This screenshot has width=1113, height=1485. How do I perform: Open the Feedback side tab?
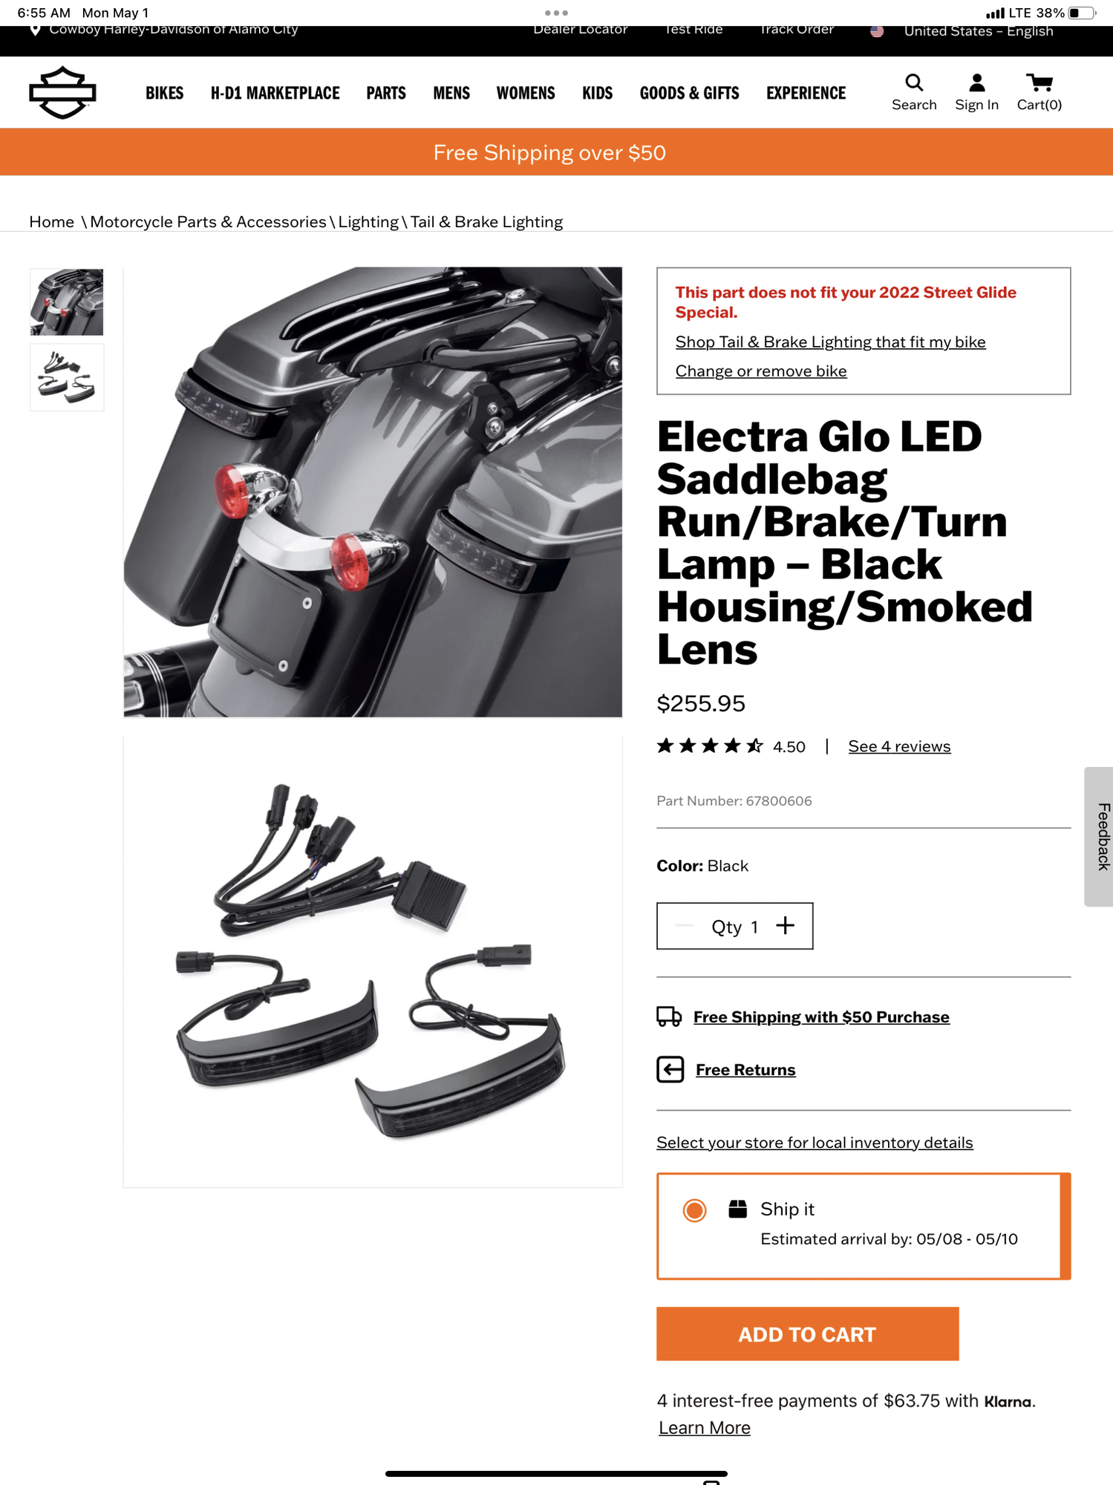pos(1100,836)
